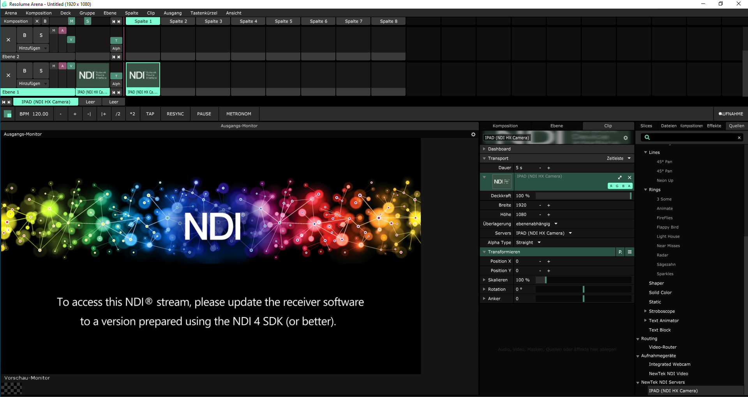The image size is (748, 397).
Task: Open the Überlagerung blend mode dropdown
Action: [x=556, y=224]
